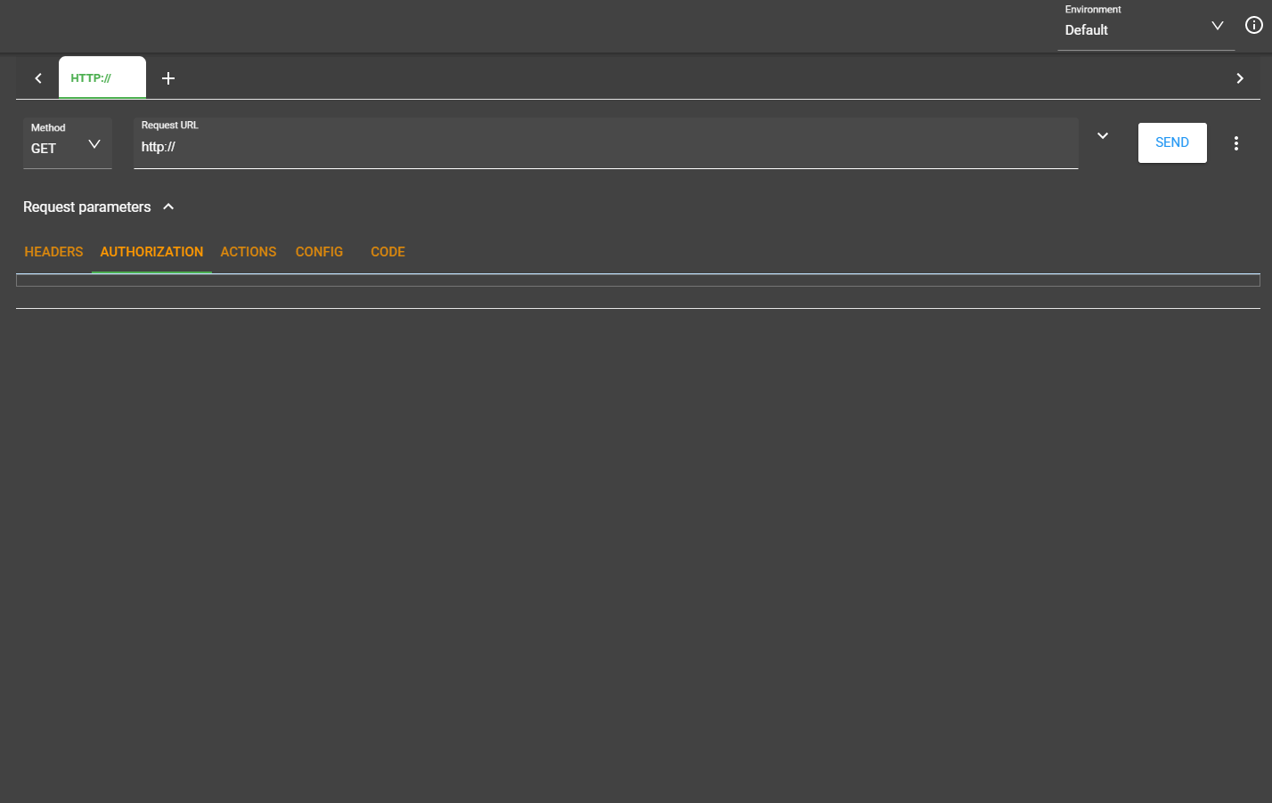View generated code in the CODE tab
Viewport: 1272px width, 803px height.
click(x=387, y=251)
